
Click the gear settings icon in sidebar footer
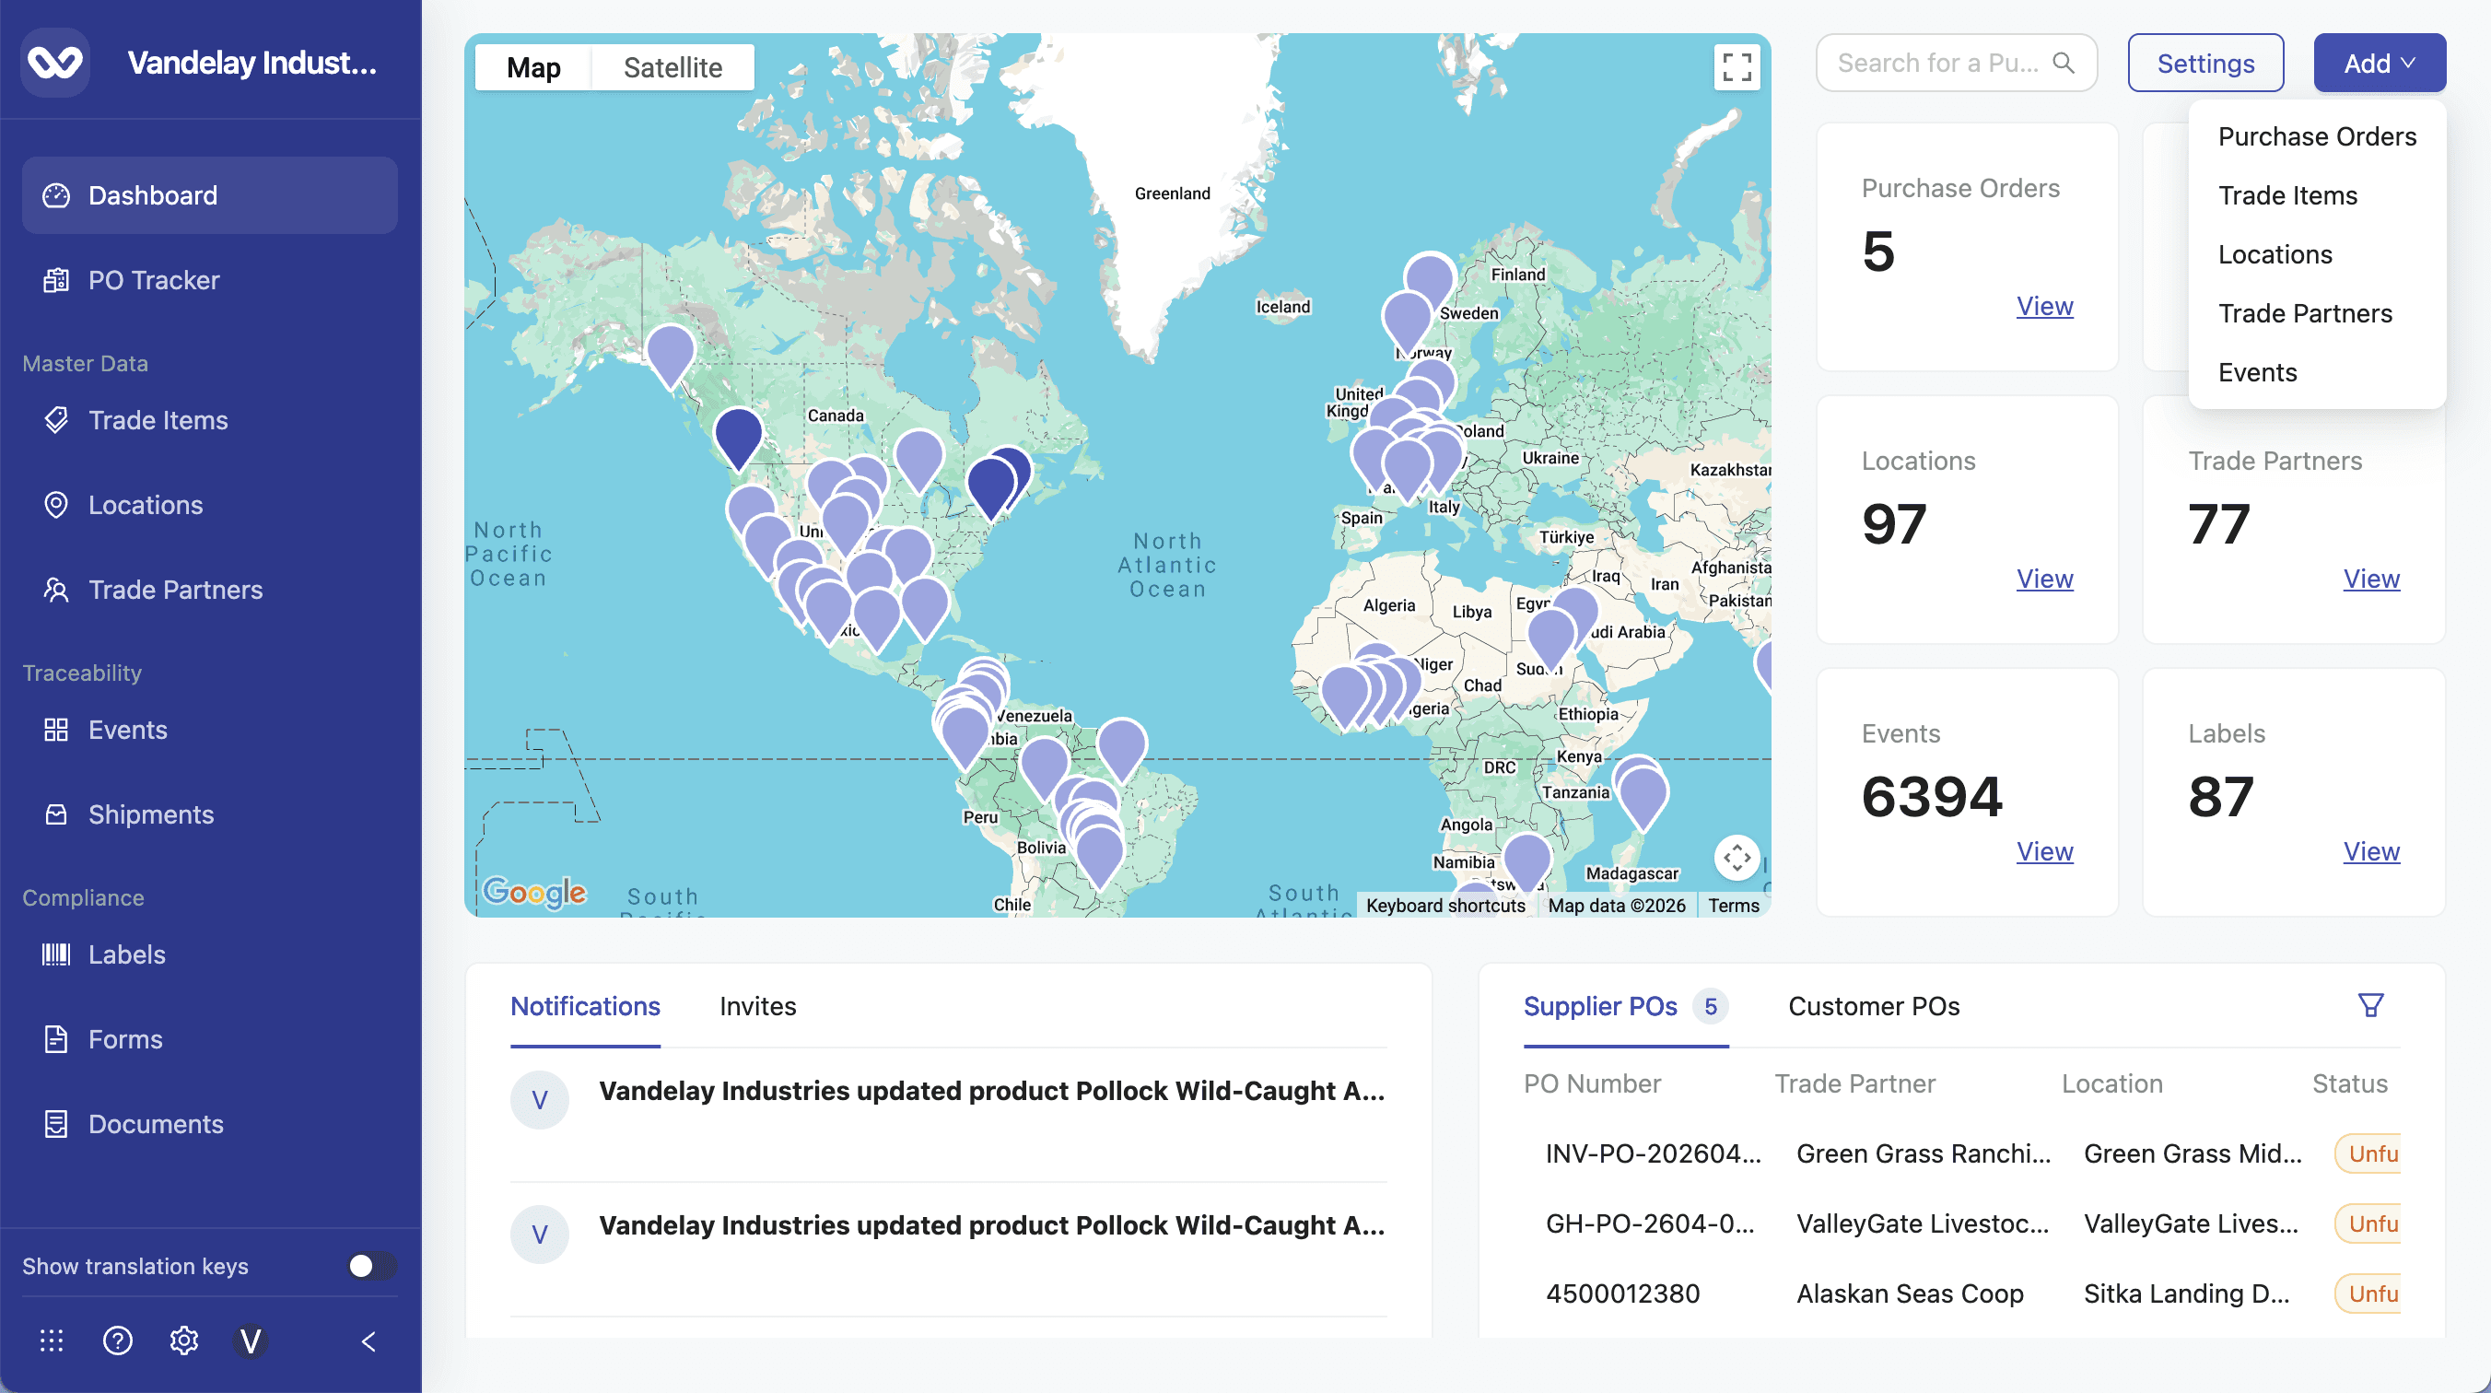click(x=183, y=1340)
